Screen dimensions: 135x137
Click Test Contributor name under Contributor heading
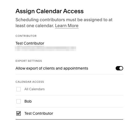pos(30,43)
